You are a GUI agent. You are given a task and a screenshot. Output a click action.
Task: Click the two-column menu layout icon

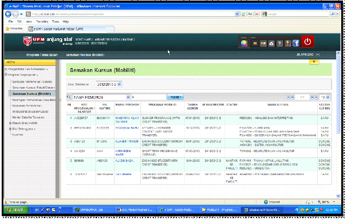point(255,43)
